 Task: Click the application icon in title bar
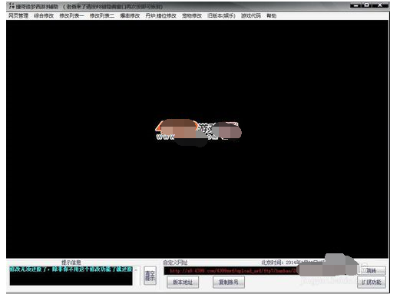coord(12,6)
